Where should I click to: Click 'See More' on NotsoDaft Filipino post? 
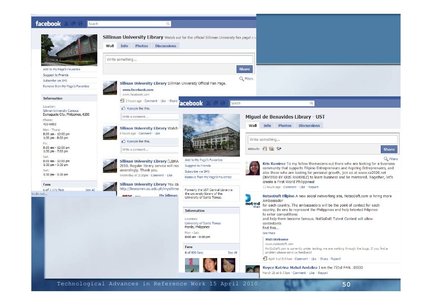point(268,233)
